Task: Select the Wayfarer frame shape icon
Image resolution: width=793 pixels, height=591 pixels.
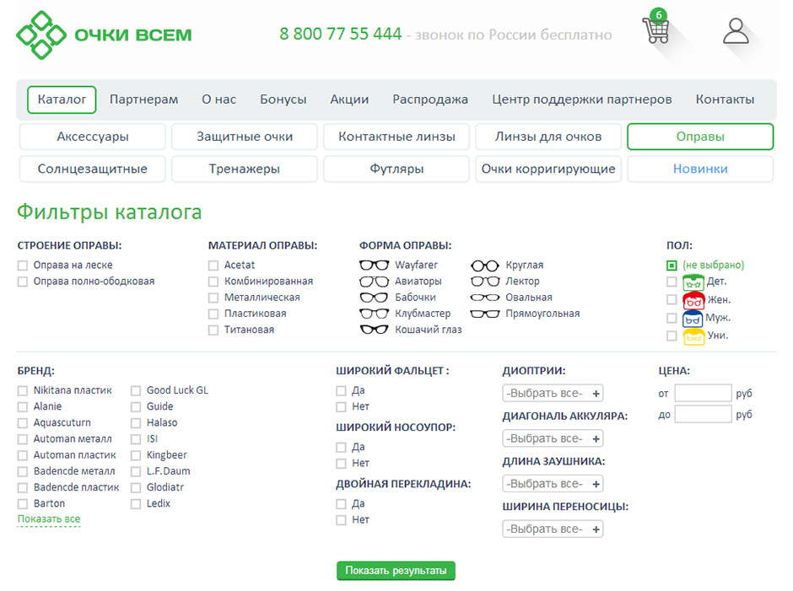Action: click(x=375, y=265)
